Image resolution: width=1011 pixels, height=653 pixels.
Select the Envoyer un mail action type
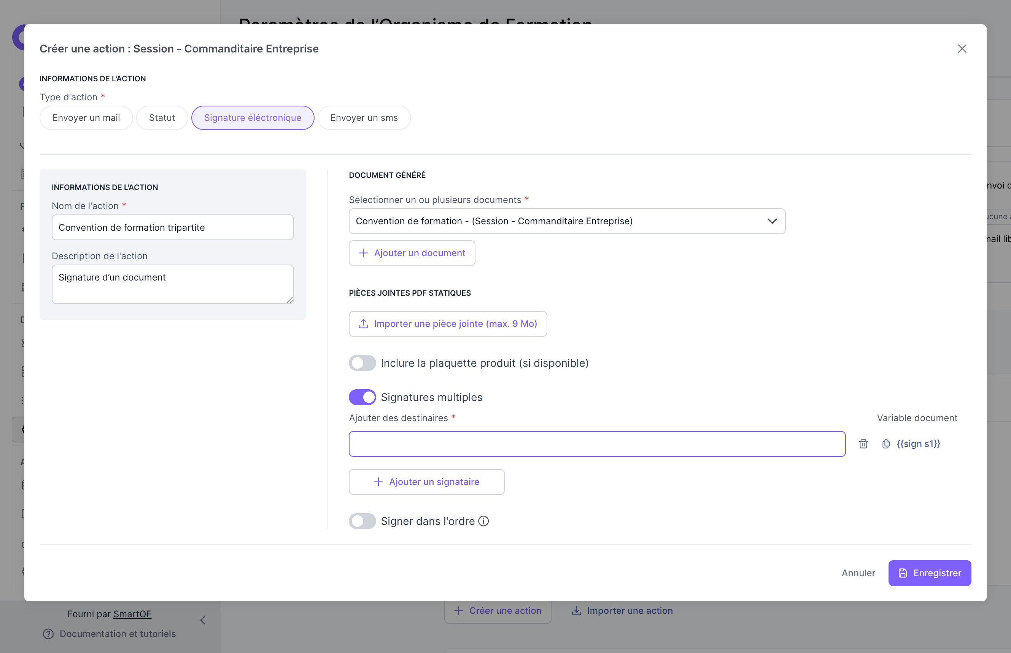[x=86, y=118]
